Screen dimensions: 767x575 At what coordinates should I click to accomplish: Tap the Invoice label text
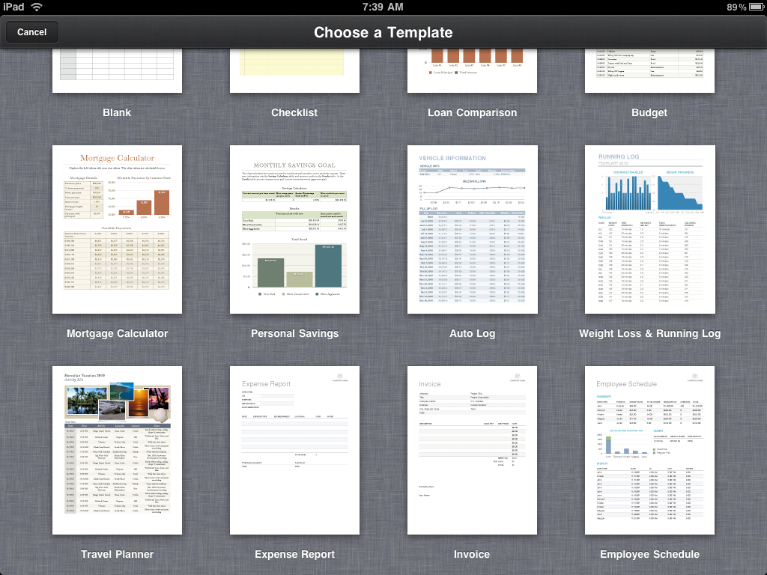pyautogui.click(x=472, y=553)
